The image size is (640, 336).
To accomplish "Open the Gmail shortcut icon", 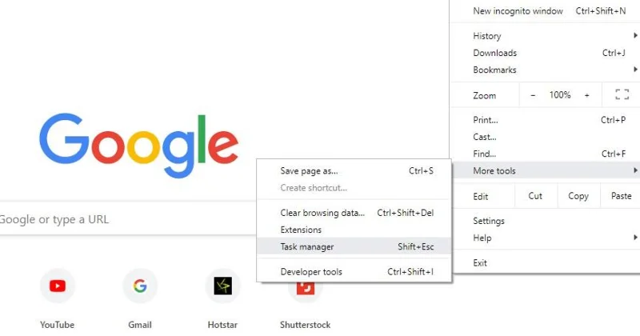I will coord(140,286).
